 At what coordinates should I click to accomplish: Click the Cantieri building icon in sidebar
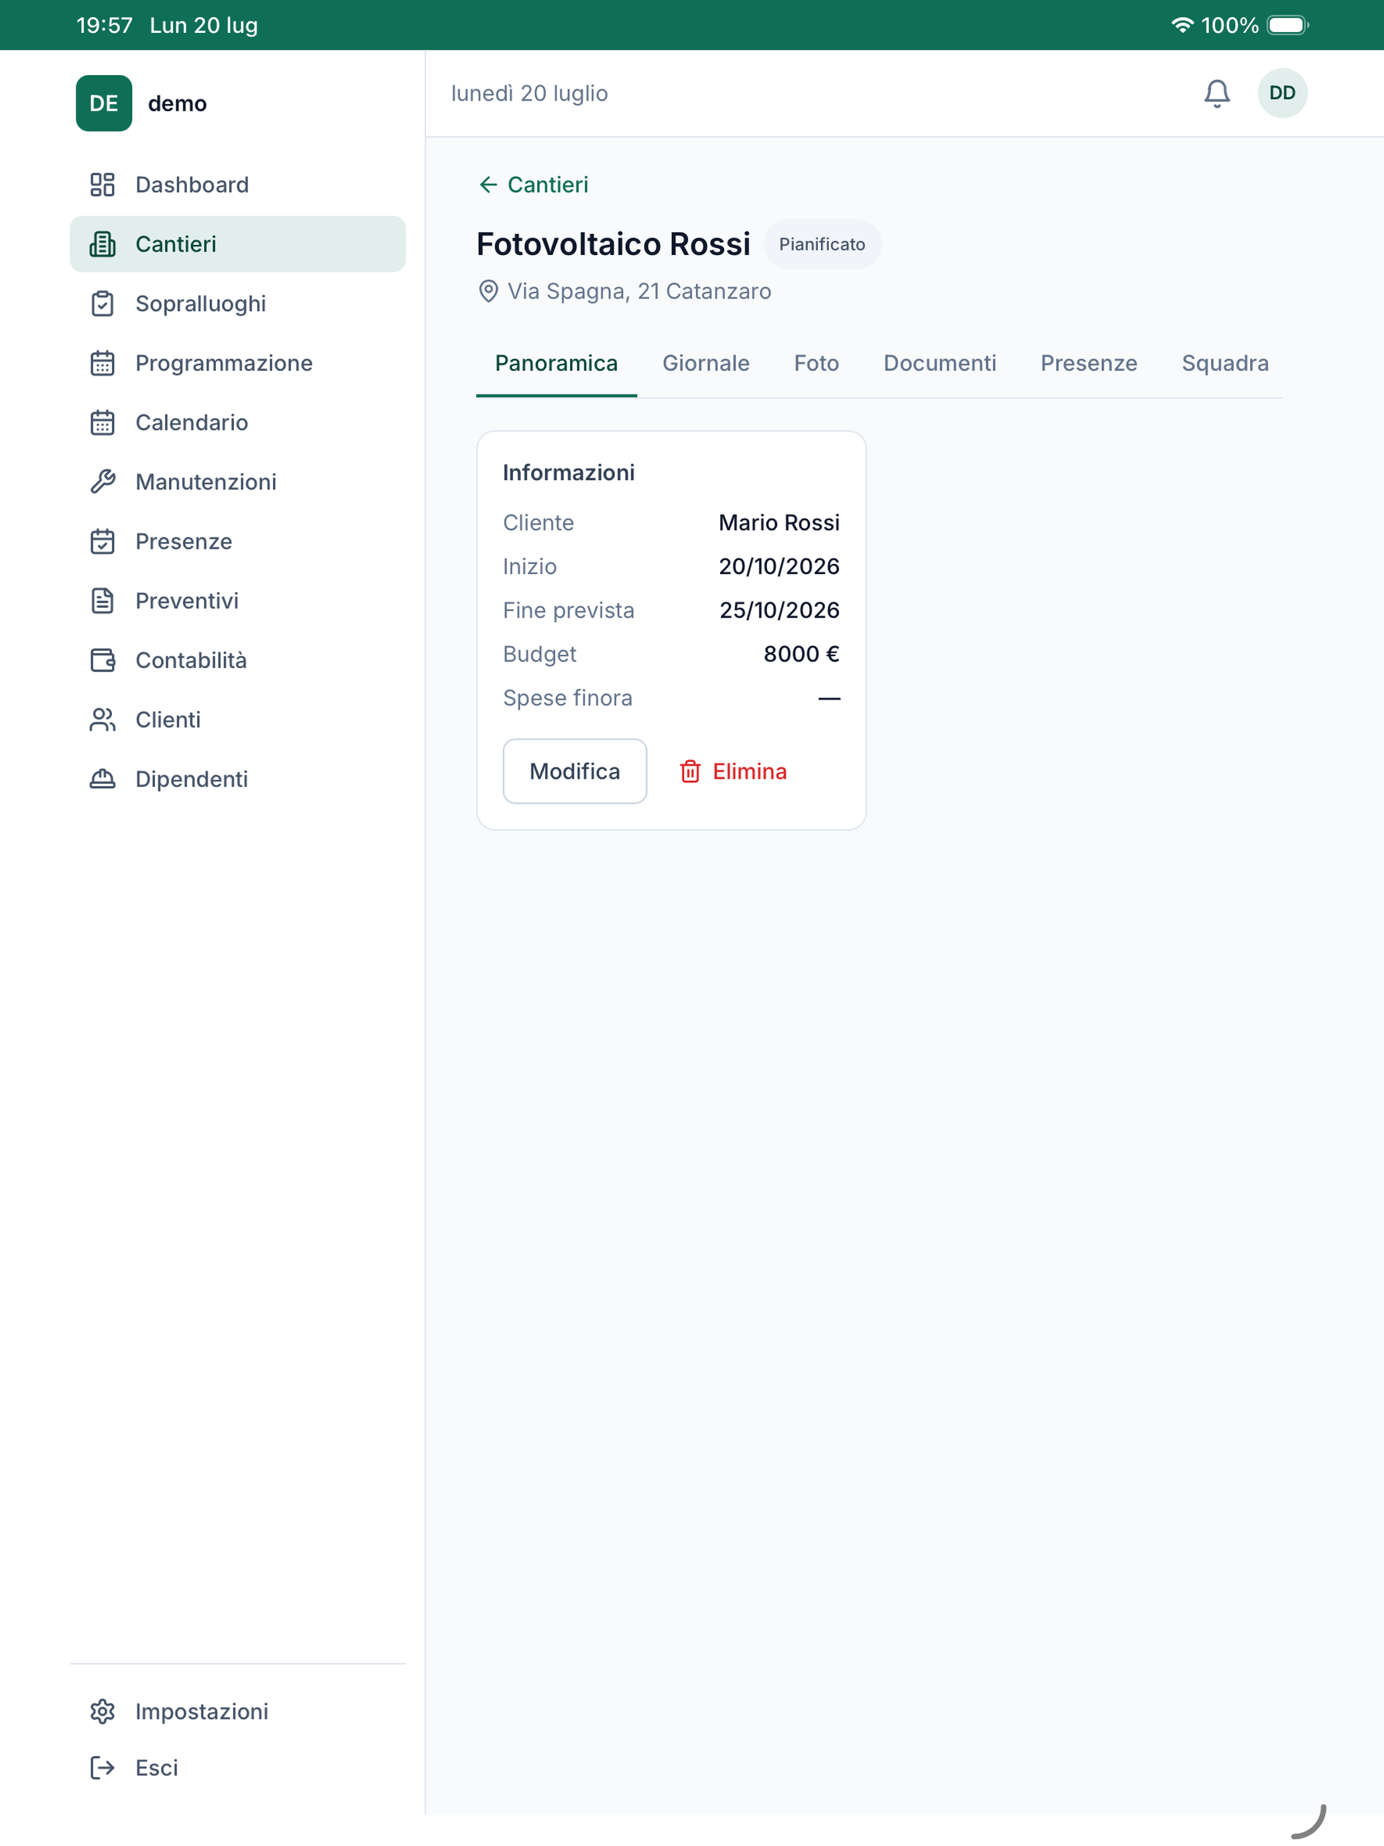click(x=102, y=243)
